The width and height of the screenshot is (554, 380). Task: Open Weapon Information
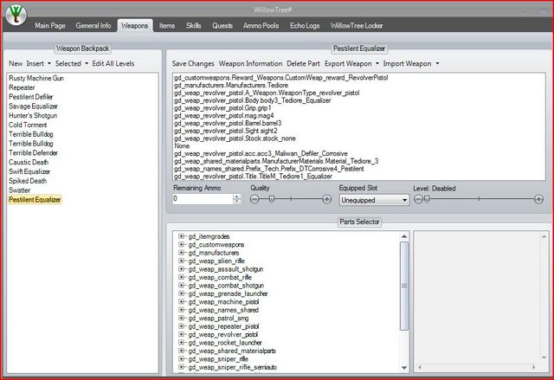click(x=250, y=63)
